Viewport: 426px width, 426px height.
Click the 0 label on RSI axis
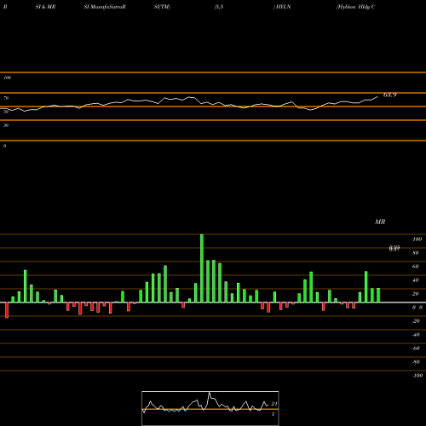click(4, 146)
